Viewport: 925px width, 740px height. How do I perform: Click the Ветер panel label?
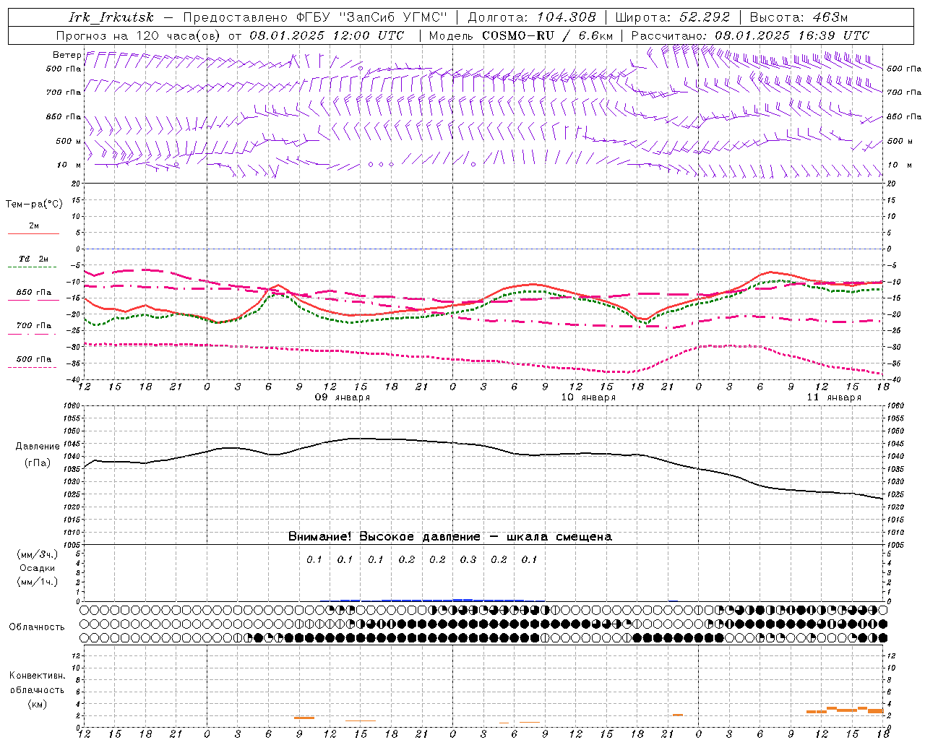(x=67, y=55)
